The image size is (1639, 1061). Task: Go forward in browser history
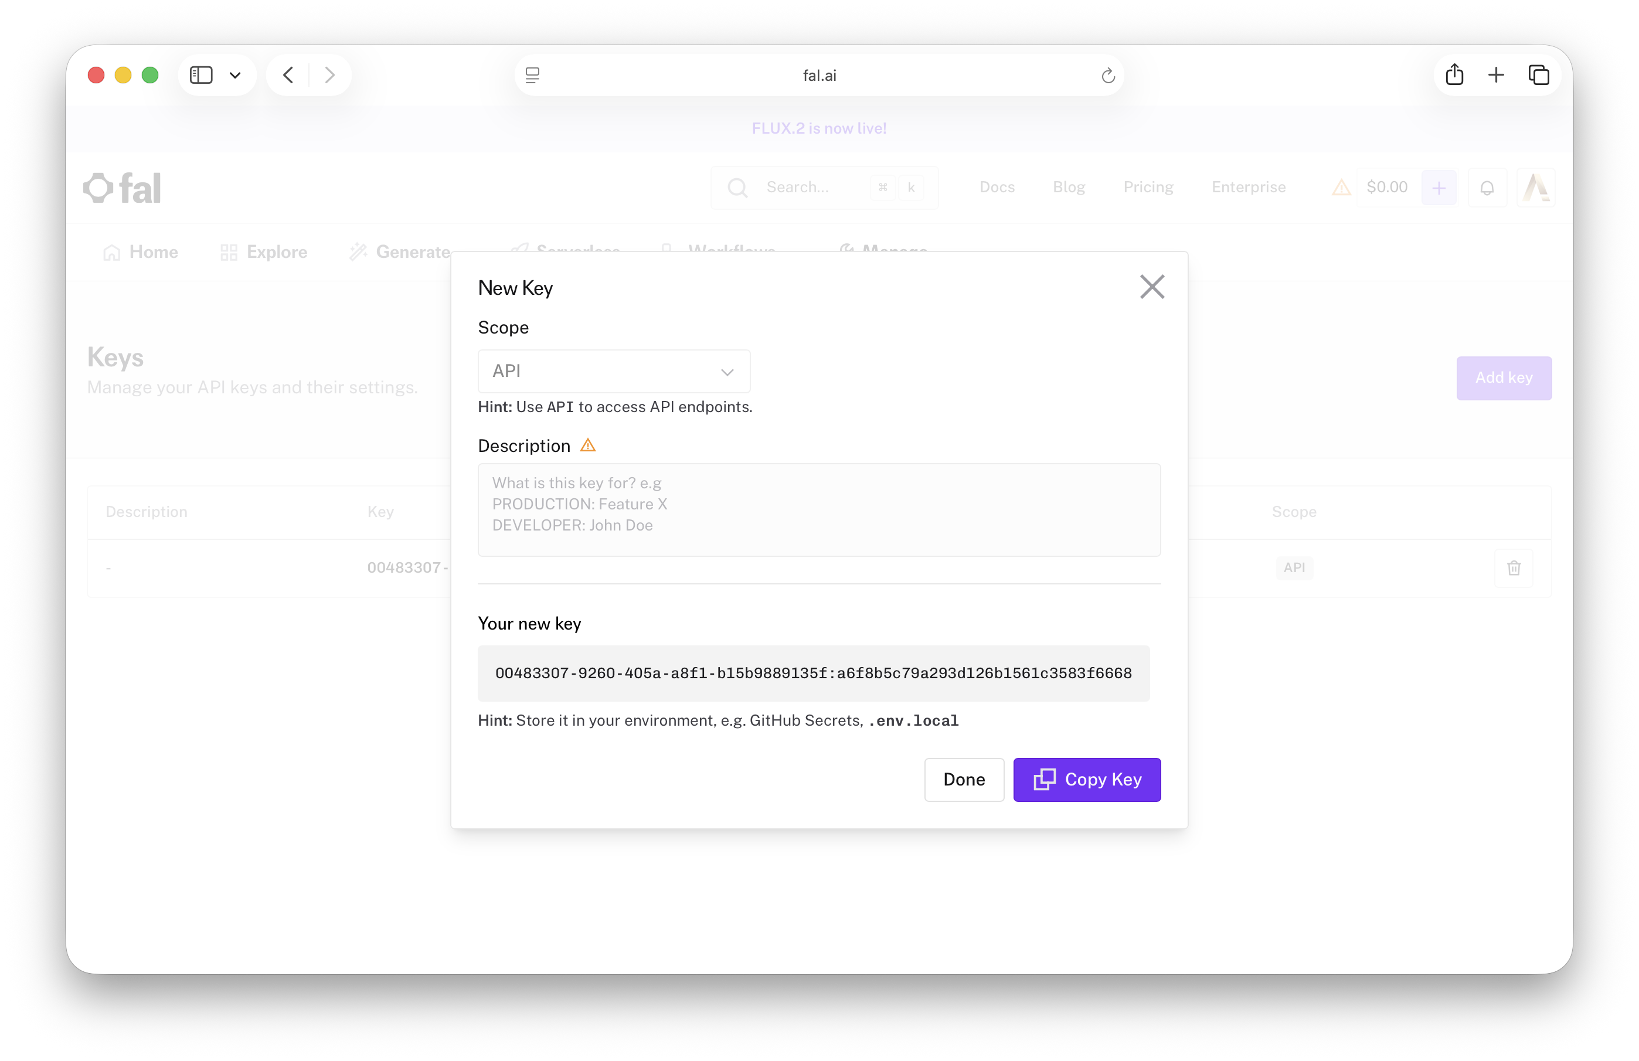(330, 75)
